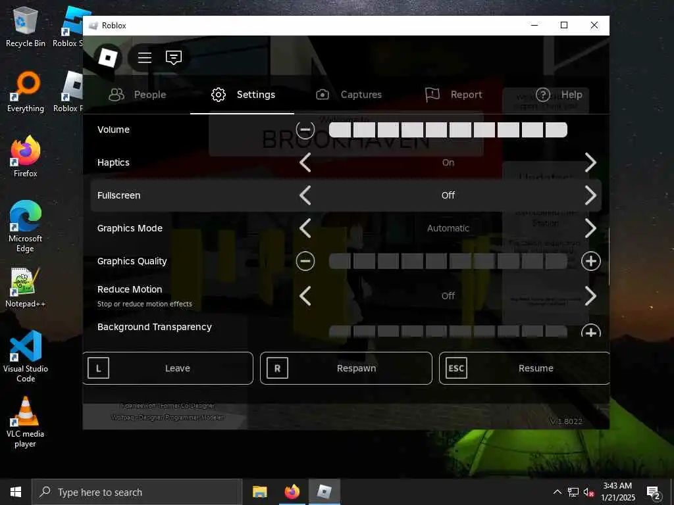Lower Graphics Quality with minus button
Screen dimensions: 674x505
tap(305, 261)
